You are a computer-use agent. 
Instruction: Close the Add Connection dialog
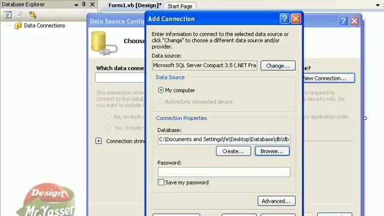296,19
